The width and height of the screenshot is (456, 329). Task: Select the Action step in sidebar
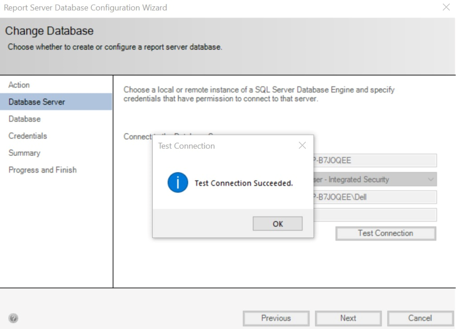19,85
